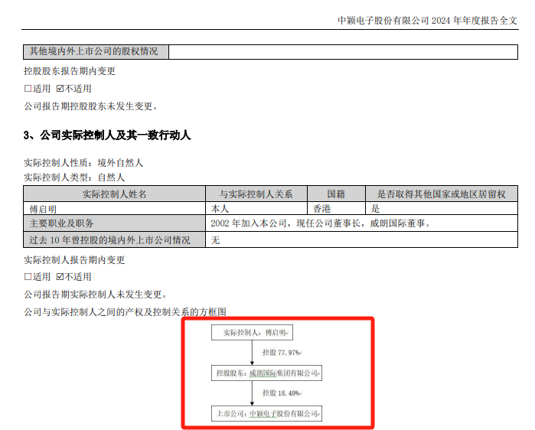Click the diagram box 上市公司:中颖电子股份有限公司

266,414
